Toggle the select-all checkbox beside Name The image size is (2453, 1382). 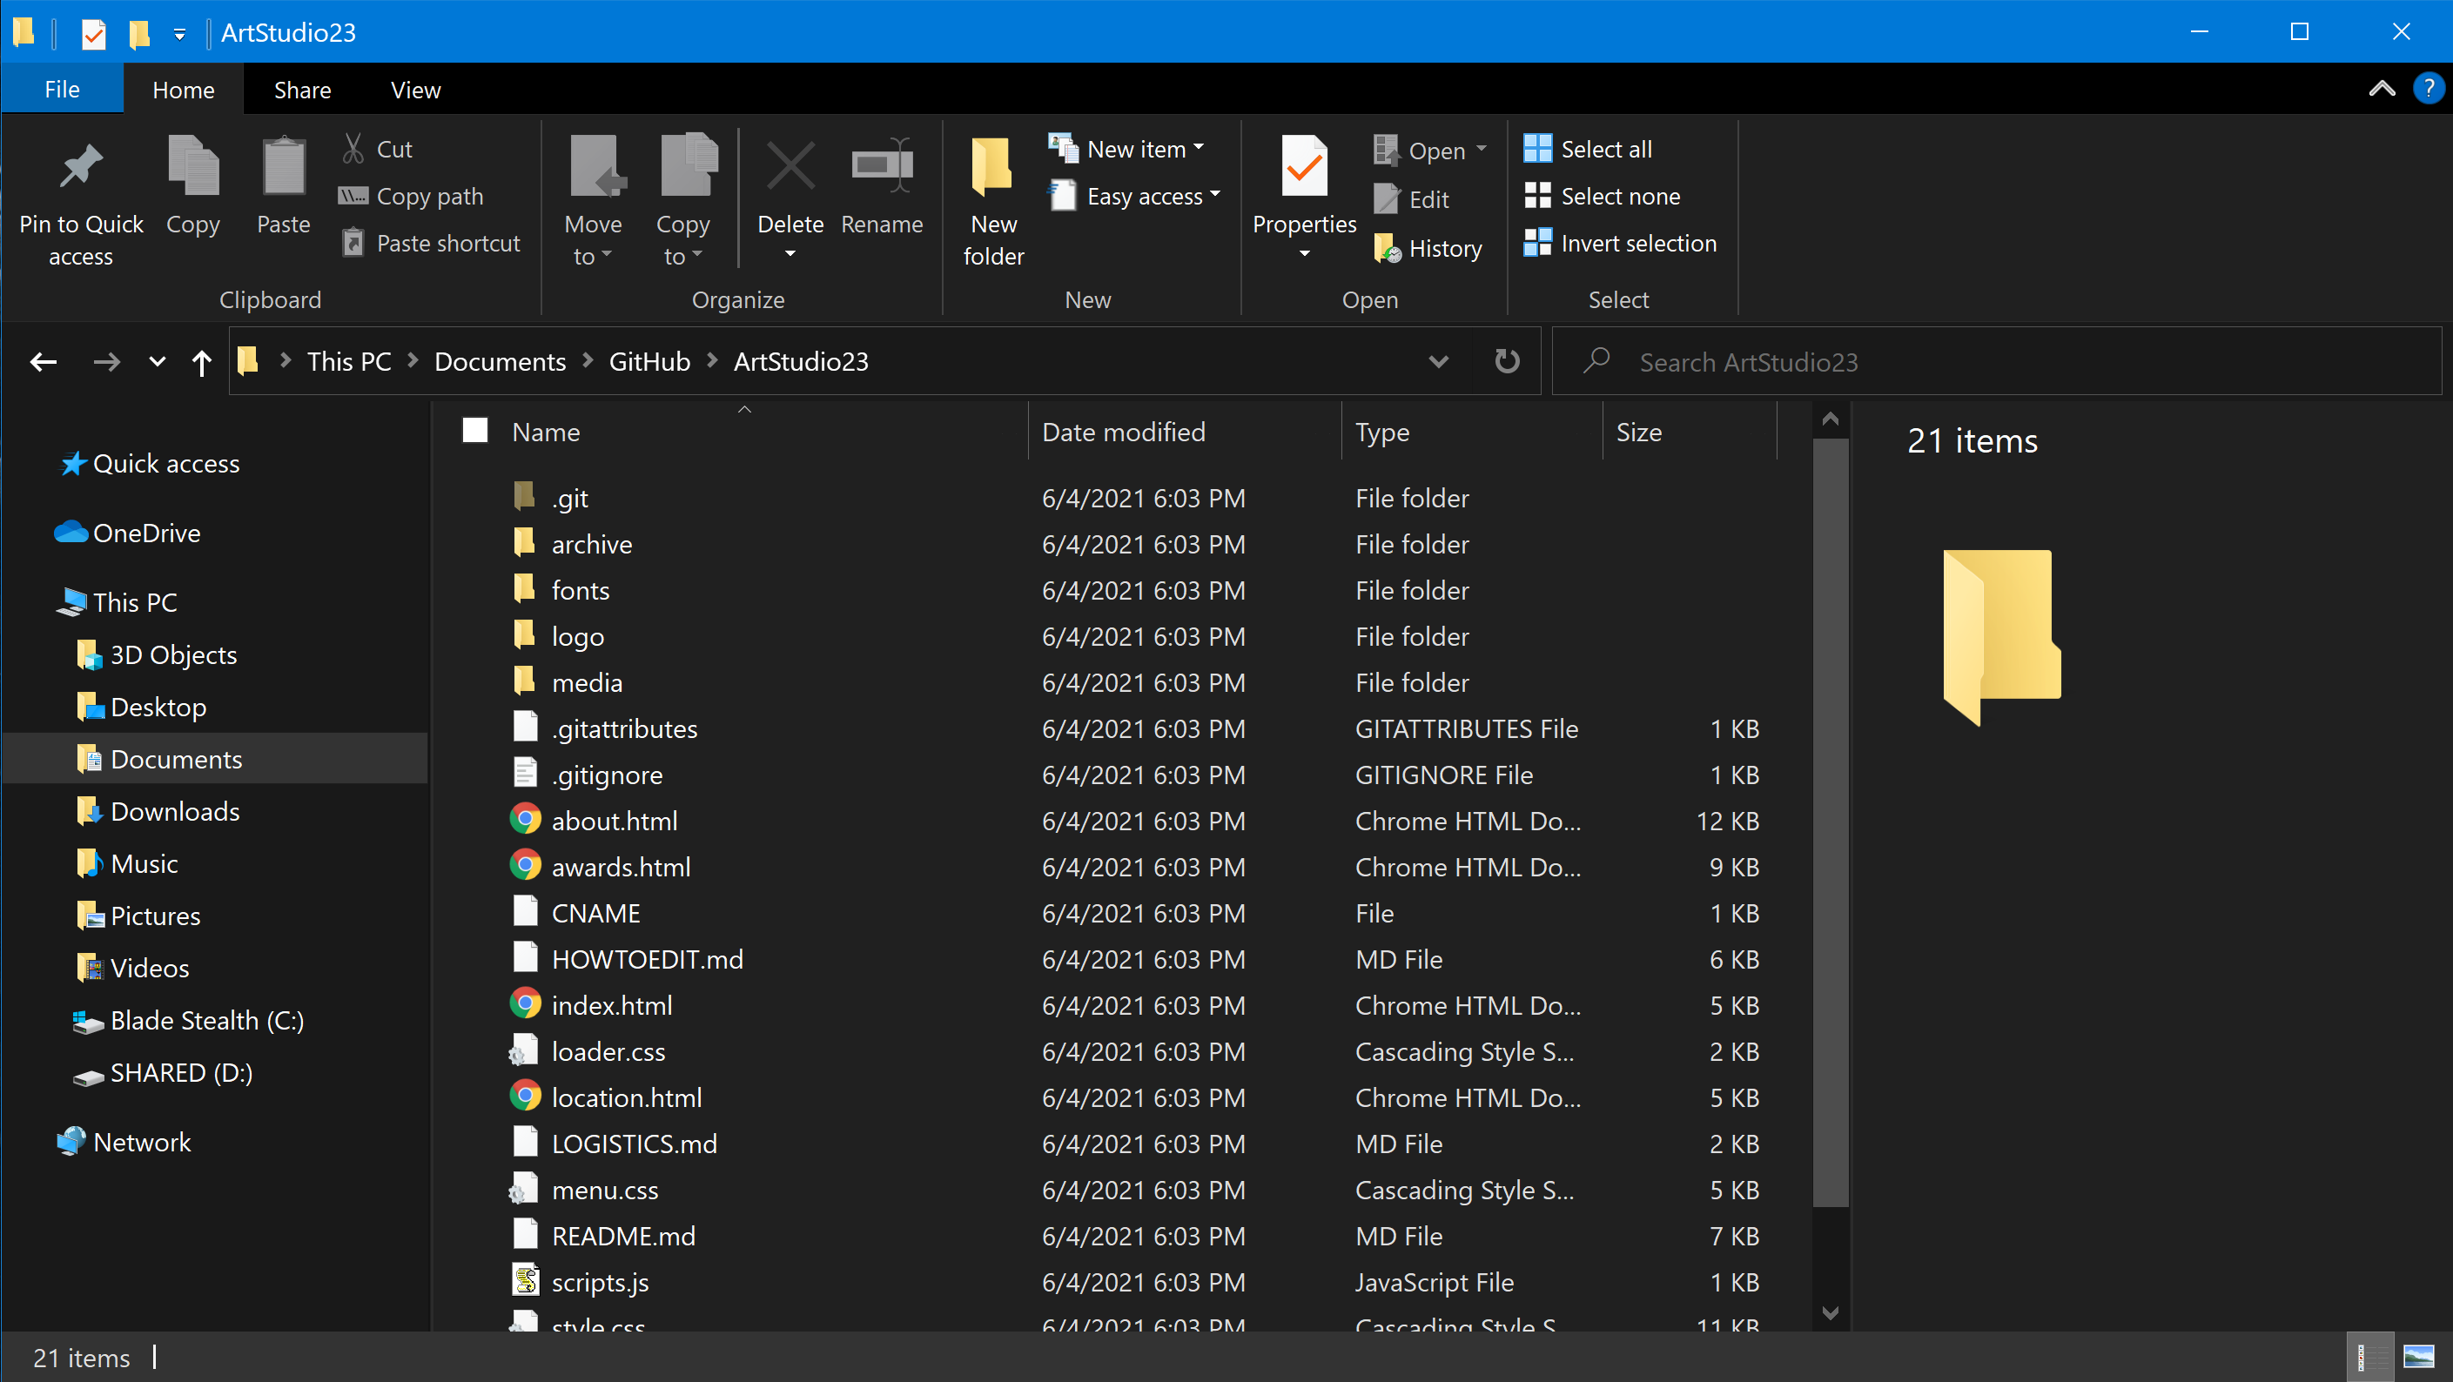[x=475, y=431]
